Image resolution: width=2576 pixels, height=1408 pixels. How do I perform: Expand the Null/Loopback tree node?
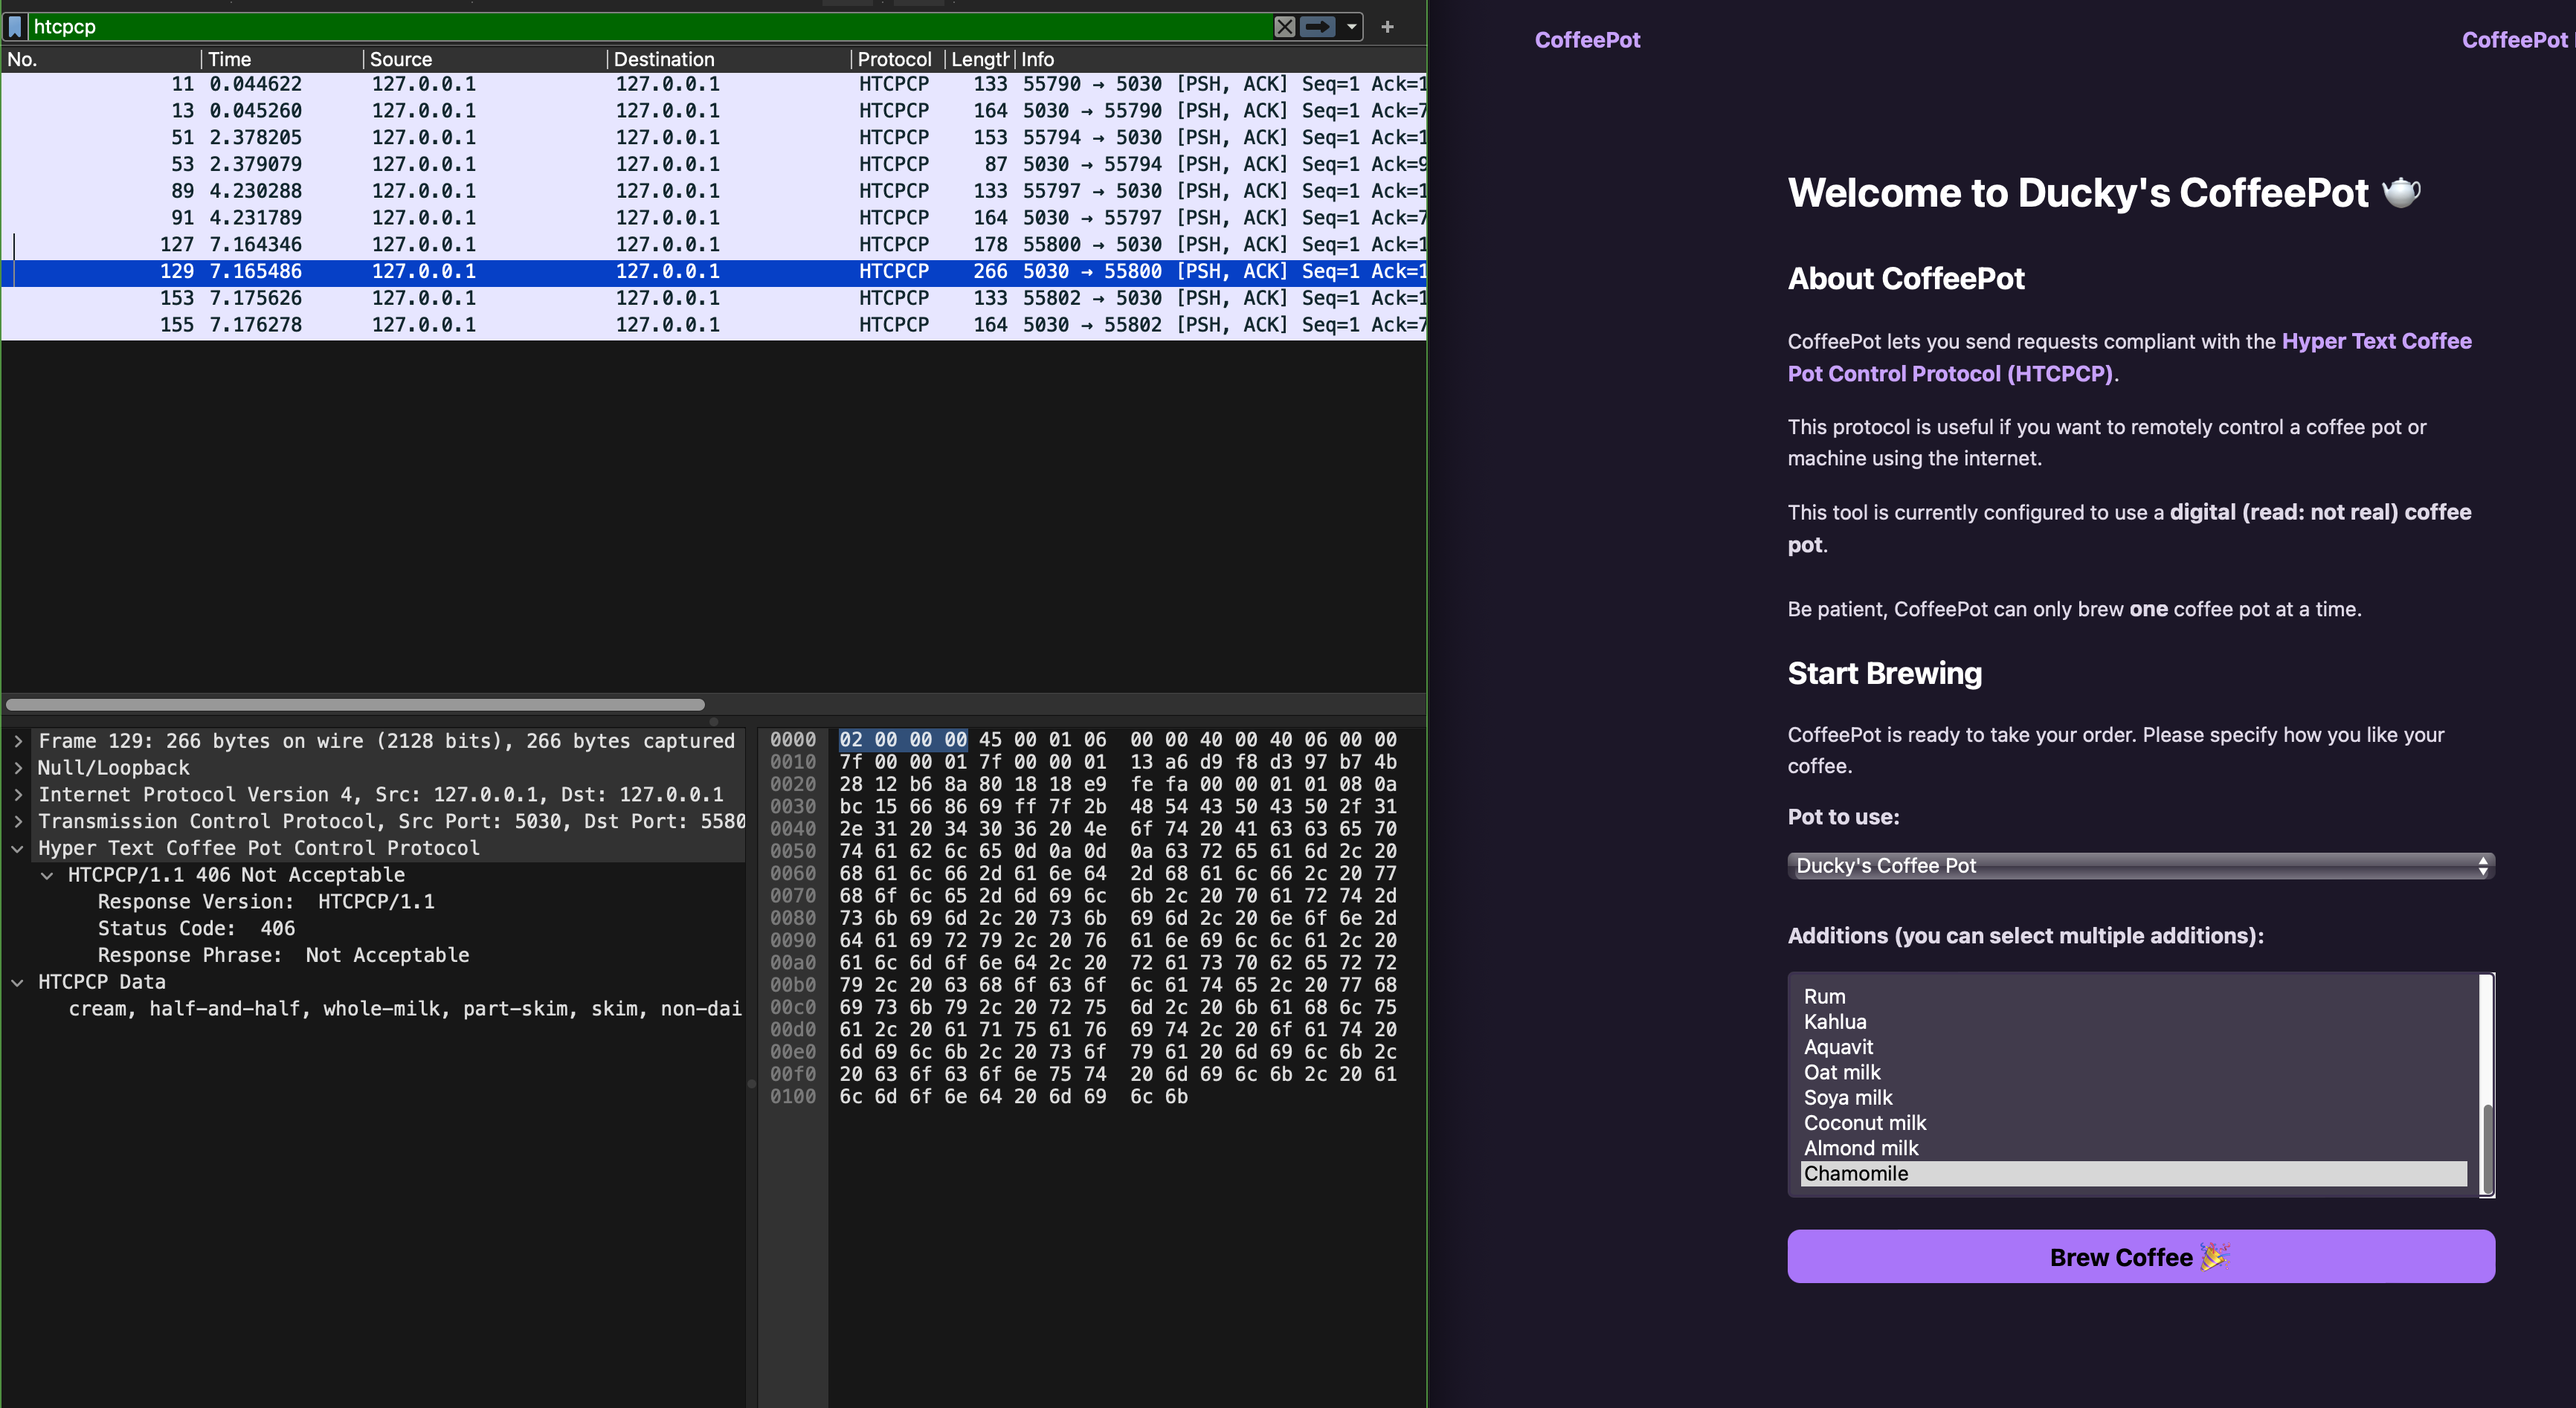(18, 768)
